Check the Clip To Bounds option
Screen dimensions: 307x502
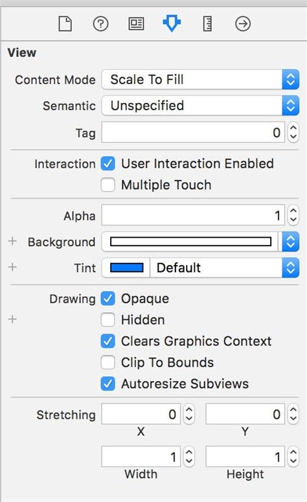(x=108, y=363)
